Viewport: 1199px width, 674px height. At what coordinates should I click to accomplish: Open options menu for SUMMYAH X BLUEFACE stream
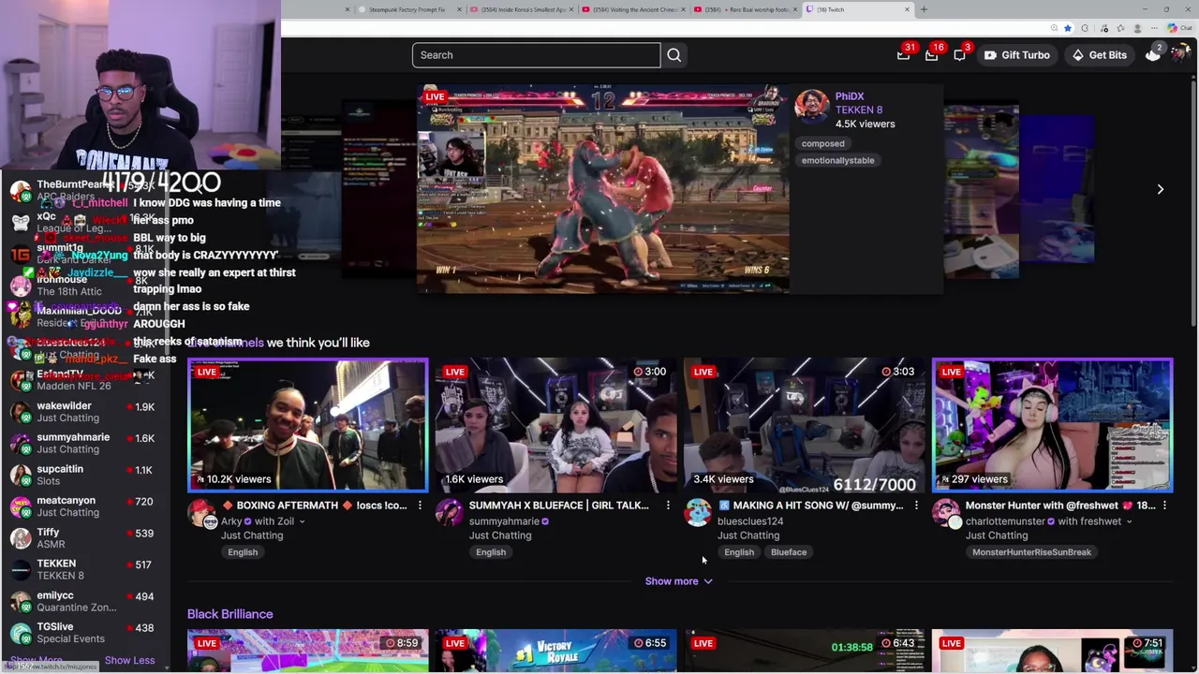point(668,505)
